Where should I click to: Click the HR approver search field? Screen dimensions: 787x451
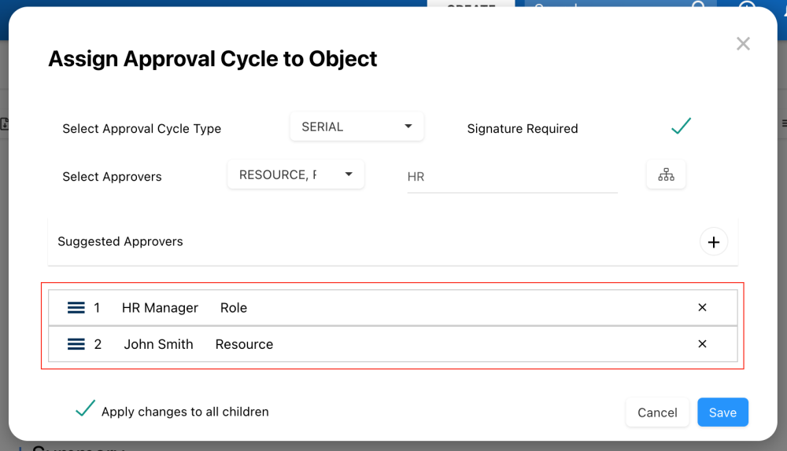tap(512, 178)
